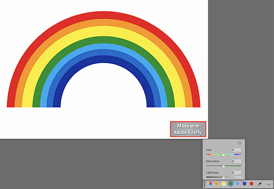274x189 pixels.
Task: Select the eyedropper color sampler tool
Action: pos(260,184)
